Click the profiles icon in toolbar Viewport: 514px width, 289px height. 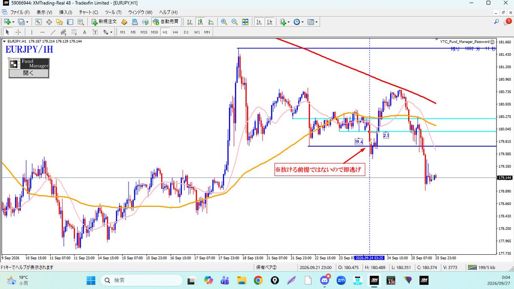tap(21, 22)
